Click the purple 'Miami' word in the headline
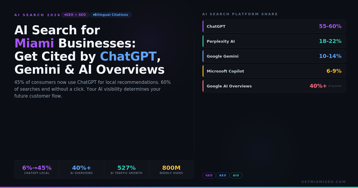 pyautogui.click(x=34, y=44)
